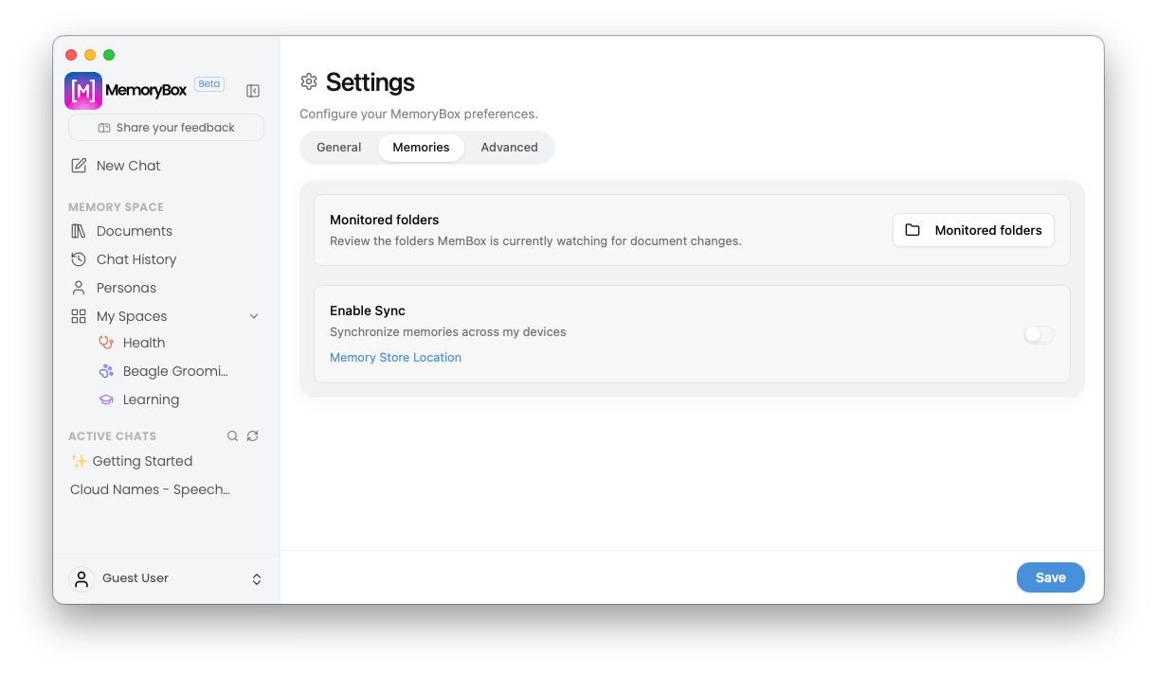
Task: Click the My Spaces label
Action: [x=132, y=316]
